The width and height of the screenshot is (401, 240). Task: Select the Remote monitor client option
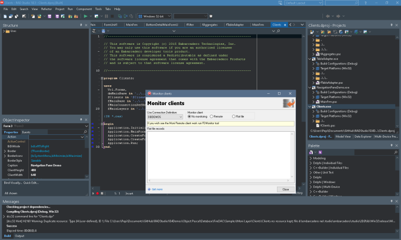(x=212, y=116)
